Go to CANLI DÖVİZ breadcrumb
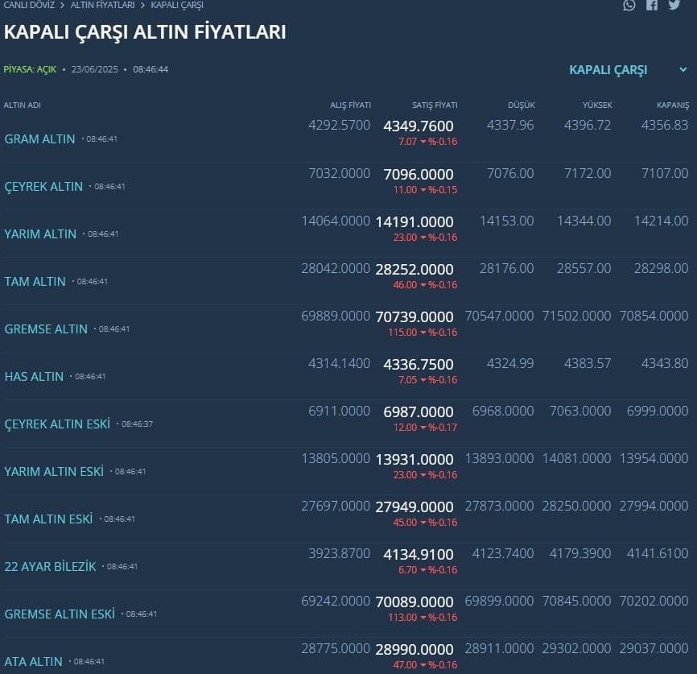 (x=29, y=5)
